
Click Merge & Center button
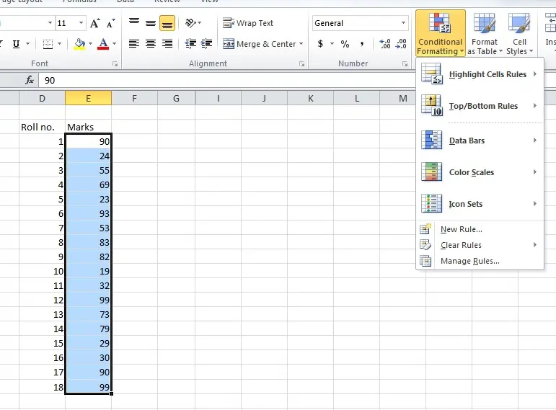pos(259,44)
